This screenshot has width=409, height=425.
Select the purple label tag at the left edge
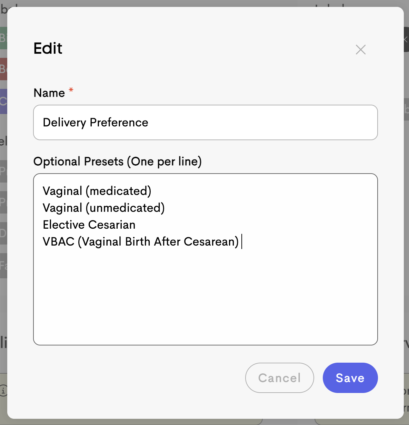[3, 101]
